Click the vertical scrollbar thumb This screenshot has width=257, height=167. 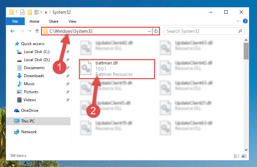click(246, 51)
